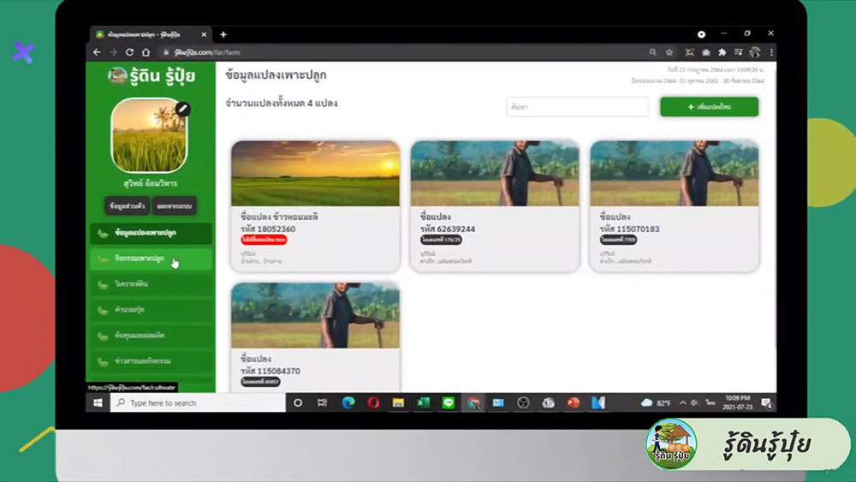
Task: Click the green add new plot button
Action: 709,107
